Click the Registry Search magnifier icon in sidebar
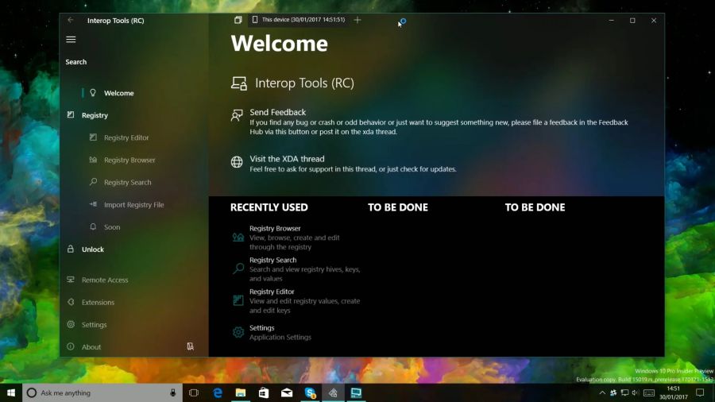Screen dimensions: 715x402 pos(93,182)
